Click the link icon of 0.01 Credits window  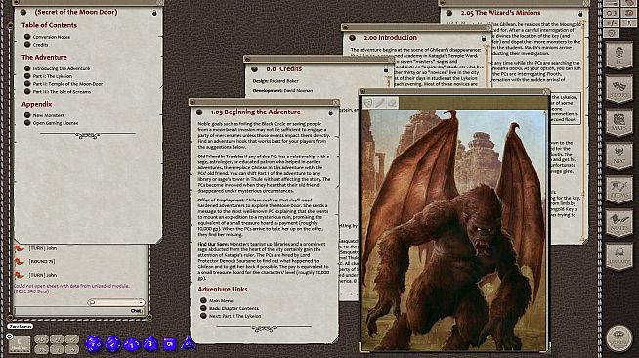254,69
